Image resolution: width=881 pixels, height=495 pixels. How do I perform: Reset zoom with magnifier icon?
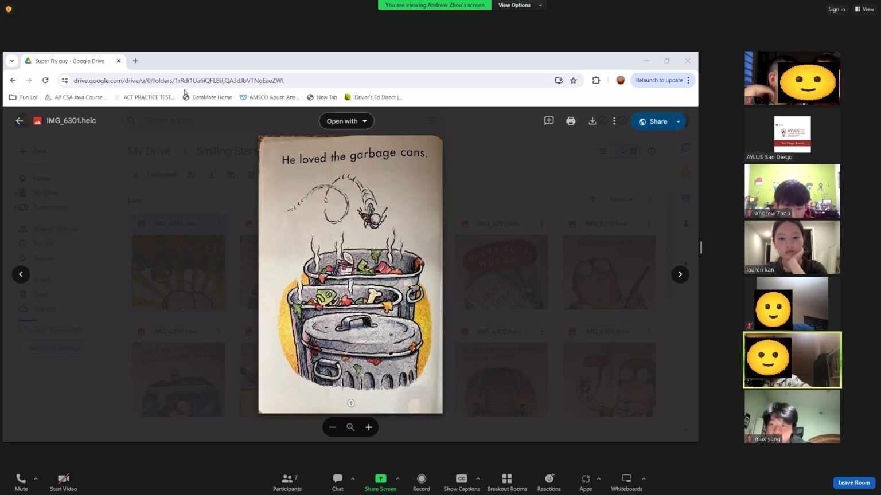[350, 427]
